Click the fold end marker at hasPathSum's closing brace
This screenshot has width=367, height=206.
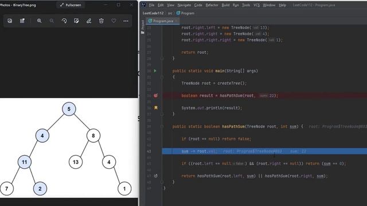tap(162, 182)
